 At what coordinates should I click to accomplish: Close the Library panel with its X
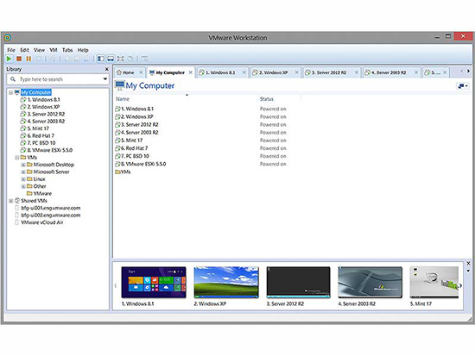[x=106, y=69]
